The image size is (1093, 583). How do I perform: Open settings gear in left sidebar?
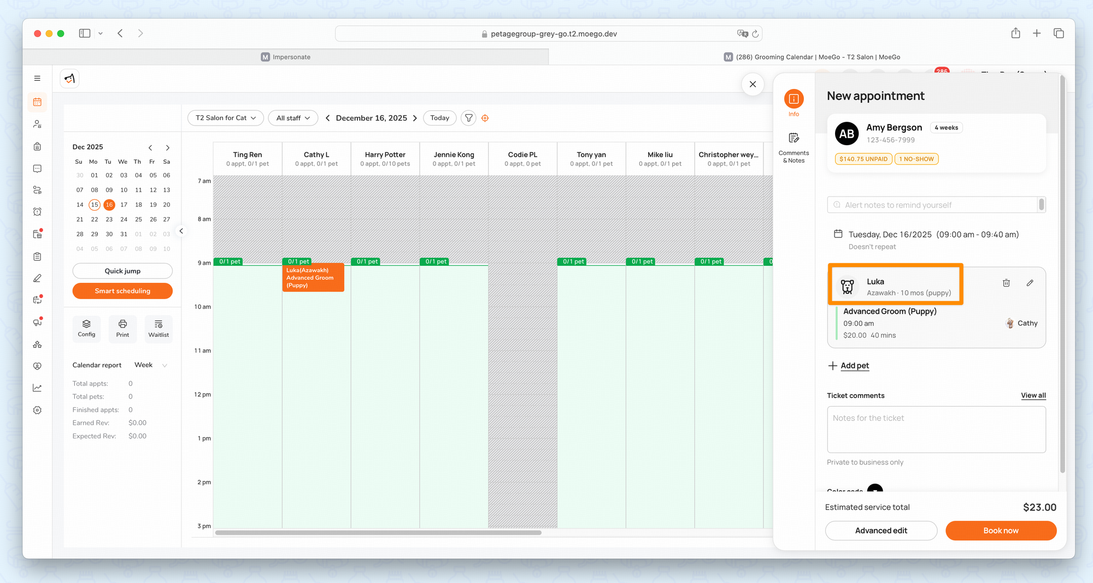point(37,410)
